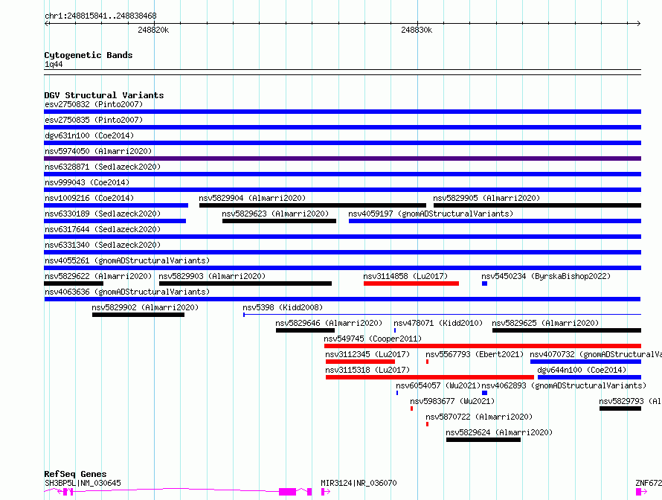This screenshot has height=500, width=662.
Task: Click the red nsv3114858 (Lu2017) bar
Action: pyautogui.click(x=411, y=283)
